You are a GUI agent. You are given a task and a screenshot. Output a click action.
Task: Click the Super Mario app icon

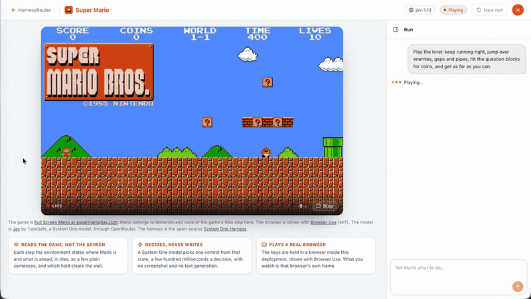68,10
